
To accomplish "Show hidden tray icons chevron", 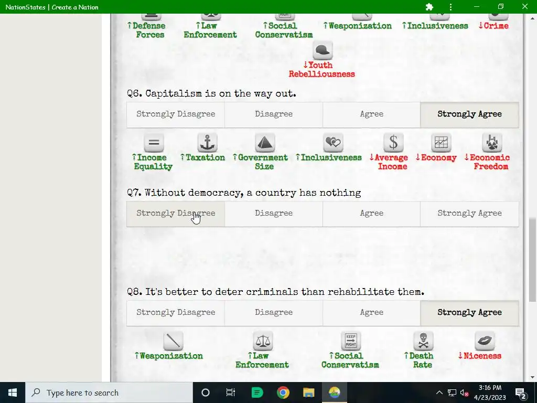I will pyautogui.click(x=439, y=393).
